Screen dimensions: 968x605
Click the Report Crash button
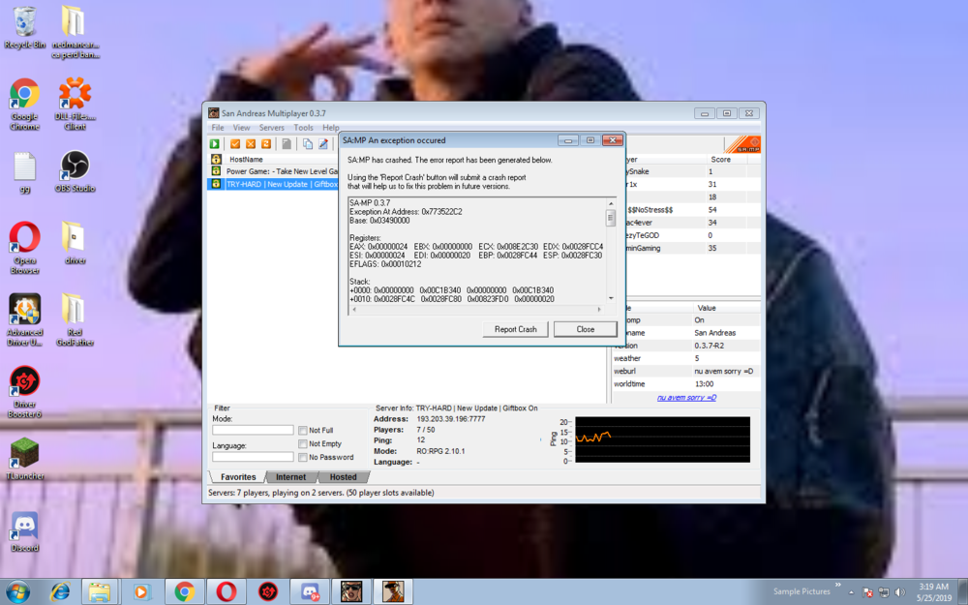(516, 329)
